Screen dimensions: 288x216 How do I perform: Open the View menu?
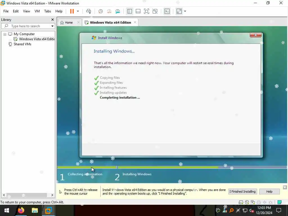pos(26,11)
